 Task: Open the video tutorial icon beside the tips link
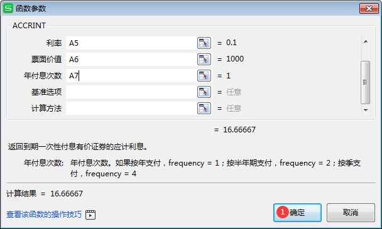[90, 215]
